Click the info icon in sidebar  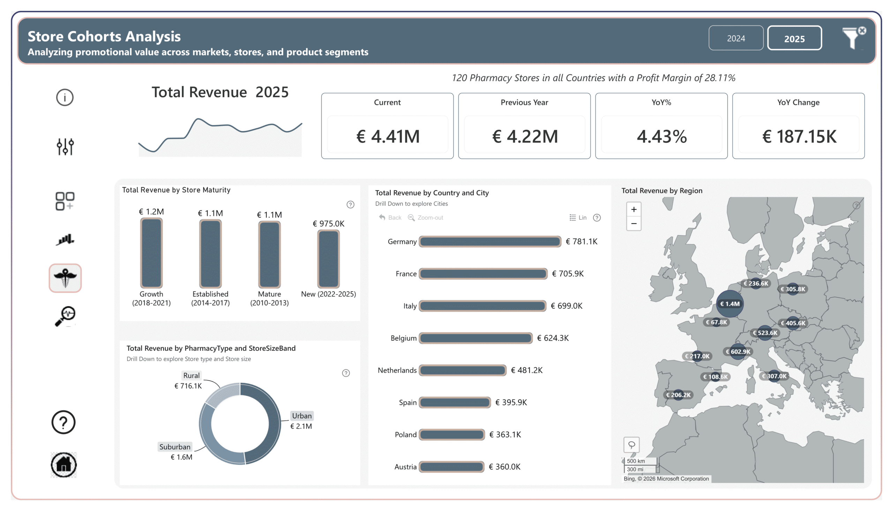pos(65,97)
